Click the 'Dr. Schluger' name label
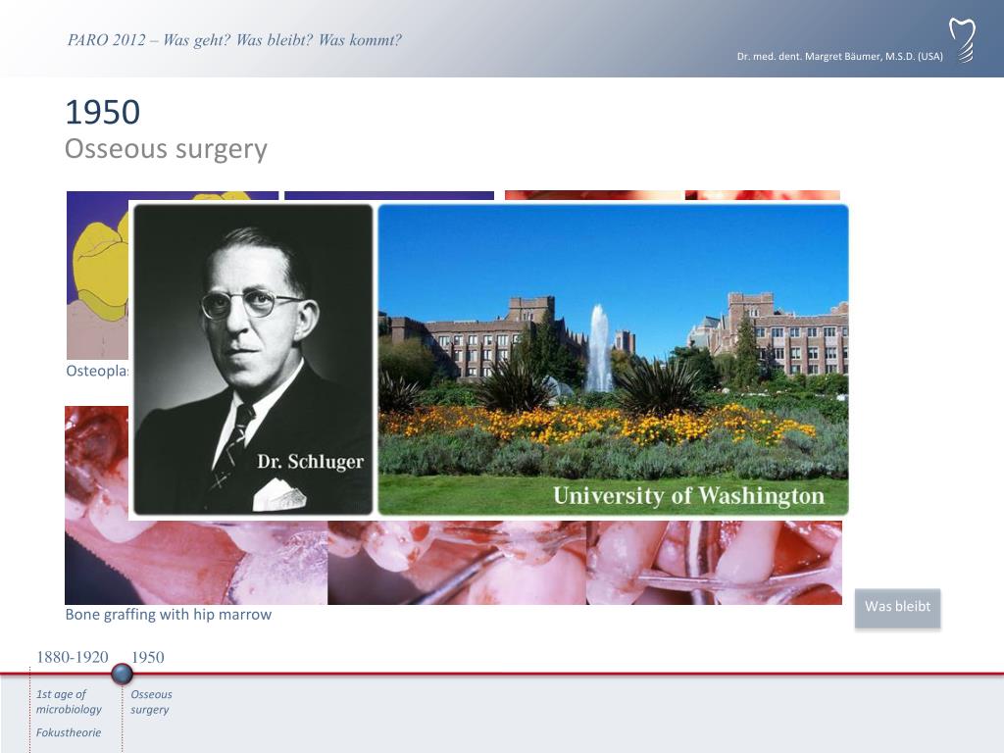This screenshot has height=753, width=1004. tap(310, 462)
